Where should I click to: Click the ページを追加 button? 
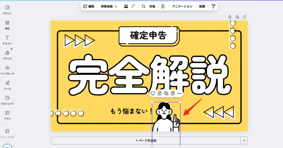click(146, 140)
